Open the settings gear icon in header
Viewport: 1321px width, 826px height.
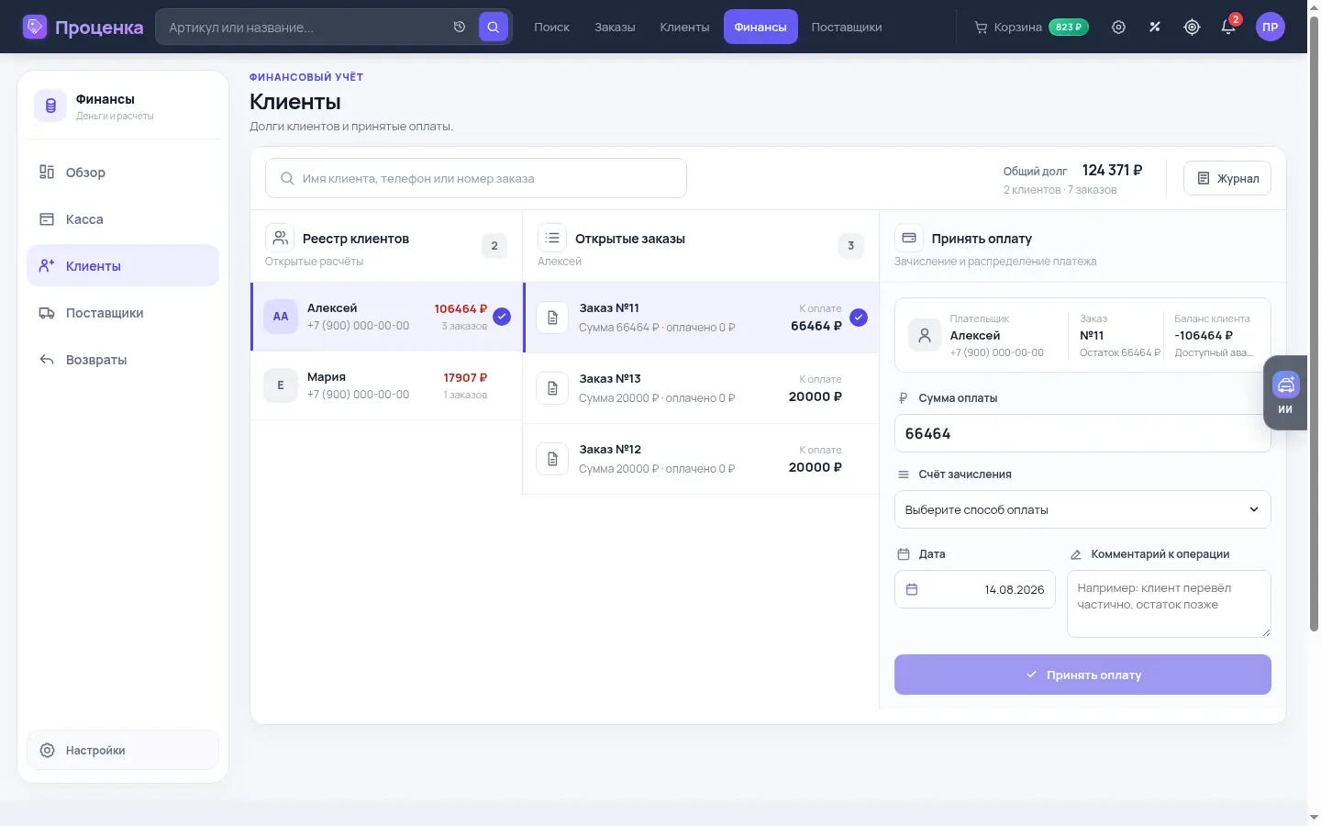pos(1118,27)
